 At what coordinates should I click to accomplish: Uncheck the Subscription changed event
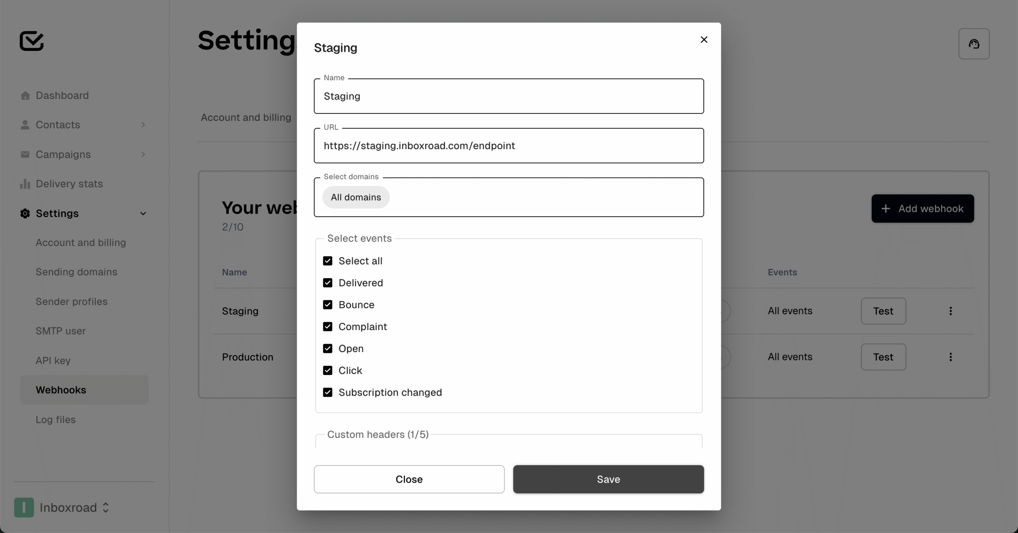tap(328, 392)
